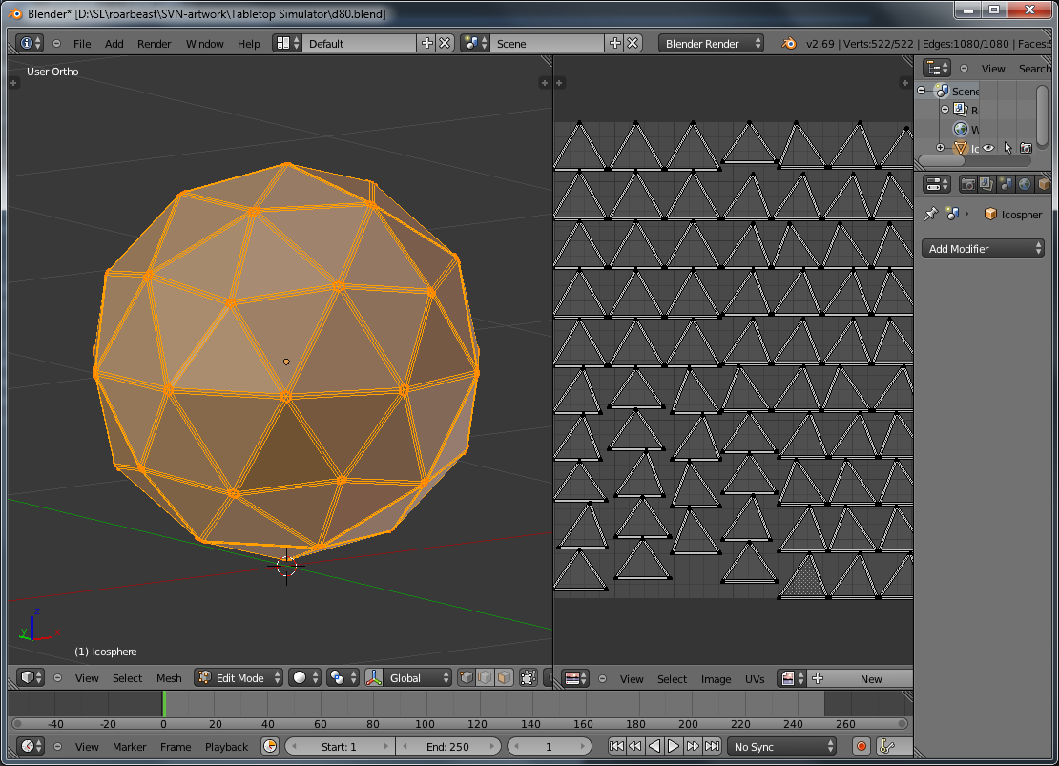Open the Add Modifier dropdown
Viewport: 1059px width, 766px height.
tap(984, 249)
